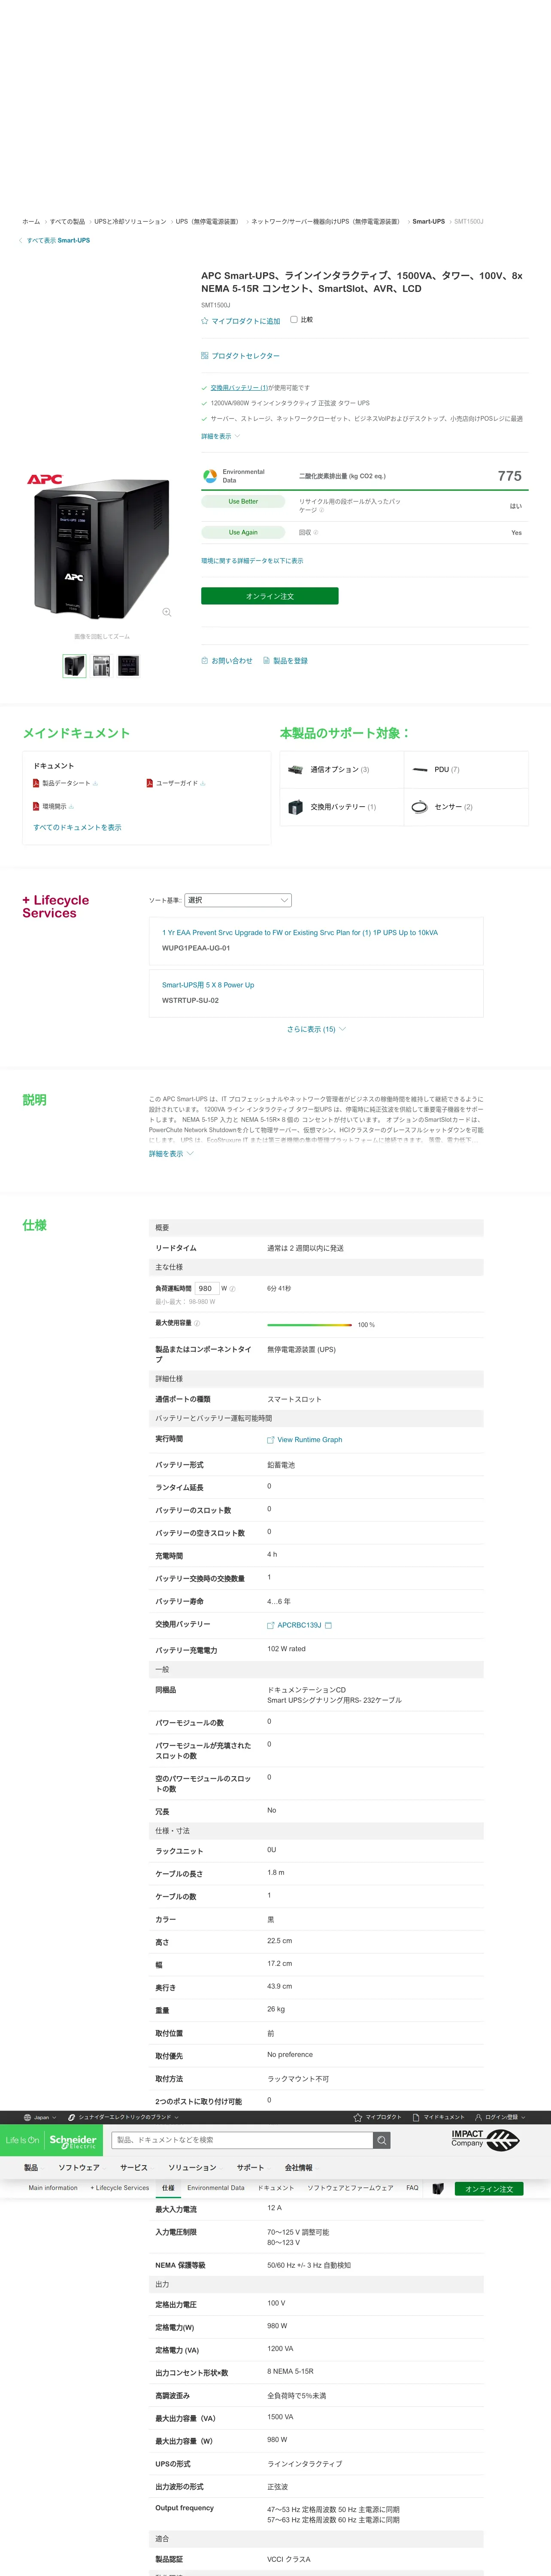Click the UPS(無停電電源装置) breadcrumb
Viewport: 551px width, 2576px height.
(x=209, y=222)
